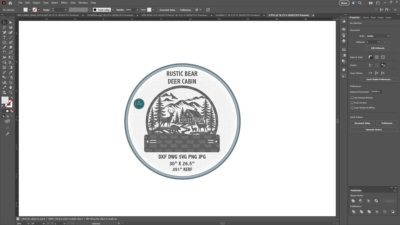400x225 pixels.
Task: Select the Direct Selection tool
Action: pos(11,22)
